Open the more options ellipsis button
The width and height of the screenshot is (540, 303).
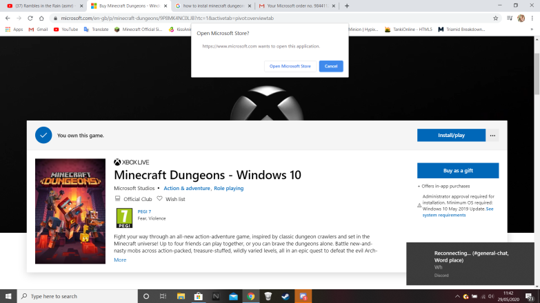coord(492,135)
